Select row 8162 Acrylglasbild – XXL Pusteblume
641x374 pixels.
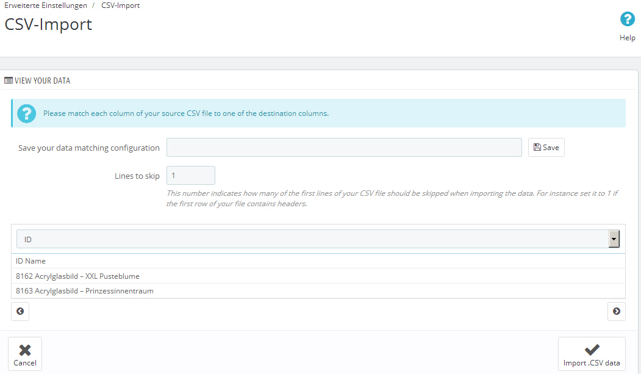pos(318,276)
